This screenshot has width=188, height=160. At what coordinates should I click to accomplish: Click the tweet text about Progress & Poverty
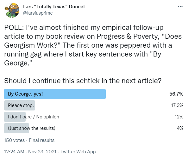coord(93,45)
